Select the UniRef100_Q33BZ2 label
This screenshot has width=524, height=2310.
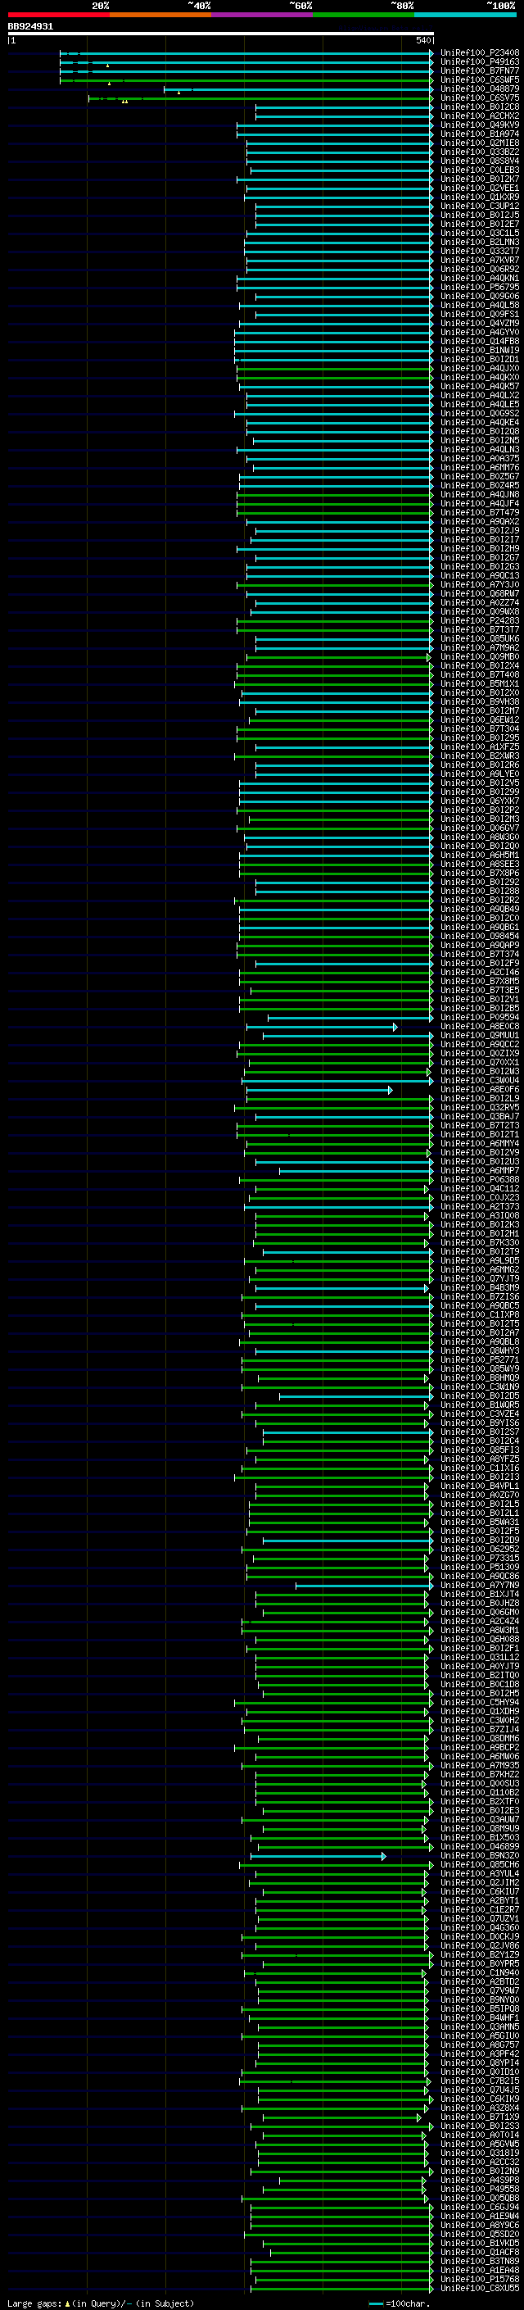(x=480, y=152)
